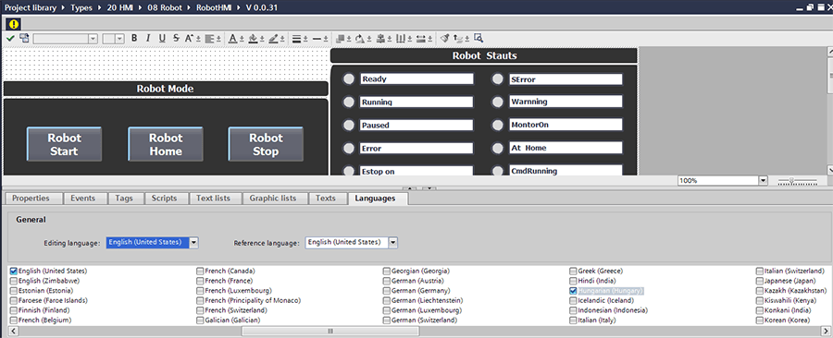Click the Ready status indicator circle
Image resolution: width=833 pixels, height=338 pixels.
click(349, 78)
